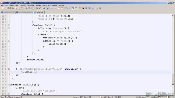Click the Replace toolbar icon
Image resolution: width=175 pixels, height=98 pixels.
coord(47,8)
